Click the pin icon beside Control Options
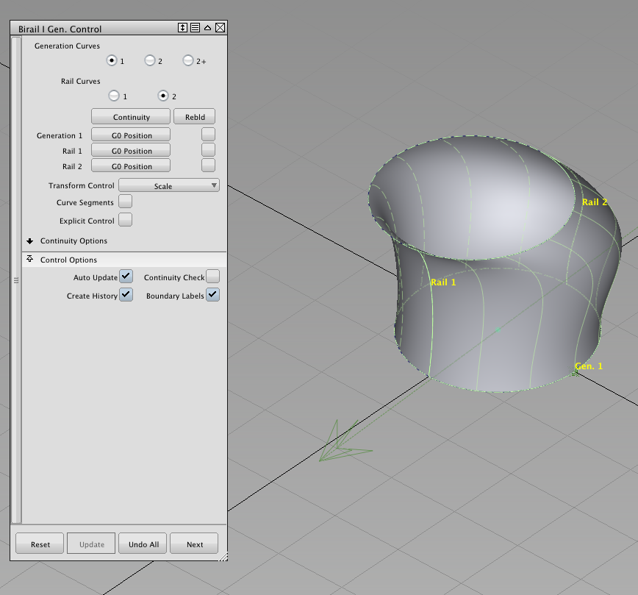 29,259
